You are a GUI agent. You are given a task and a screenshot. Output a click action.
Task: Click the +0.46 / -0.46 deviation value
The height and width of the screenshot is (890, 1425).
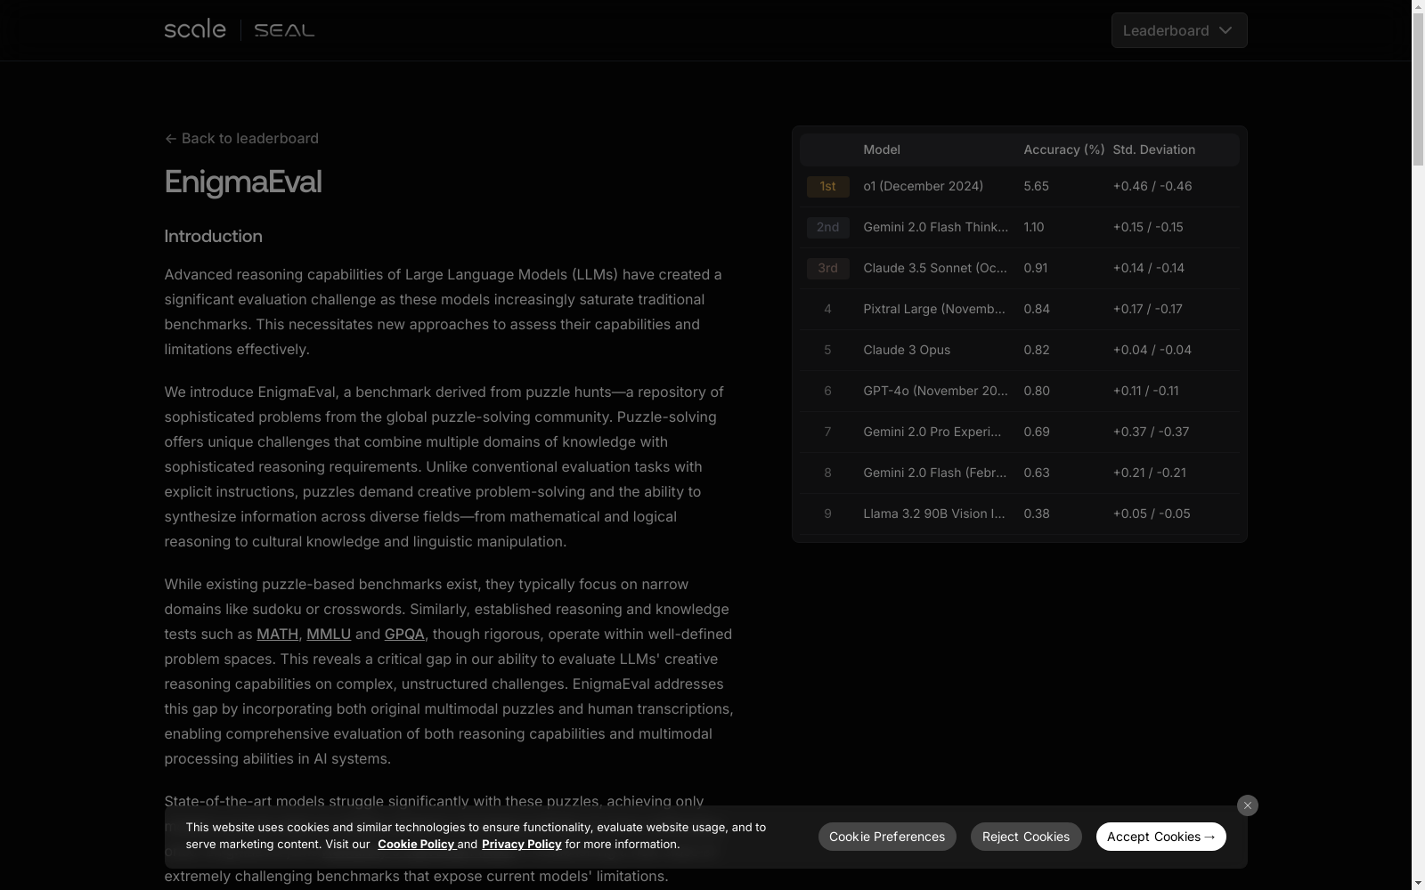1152,186
